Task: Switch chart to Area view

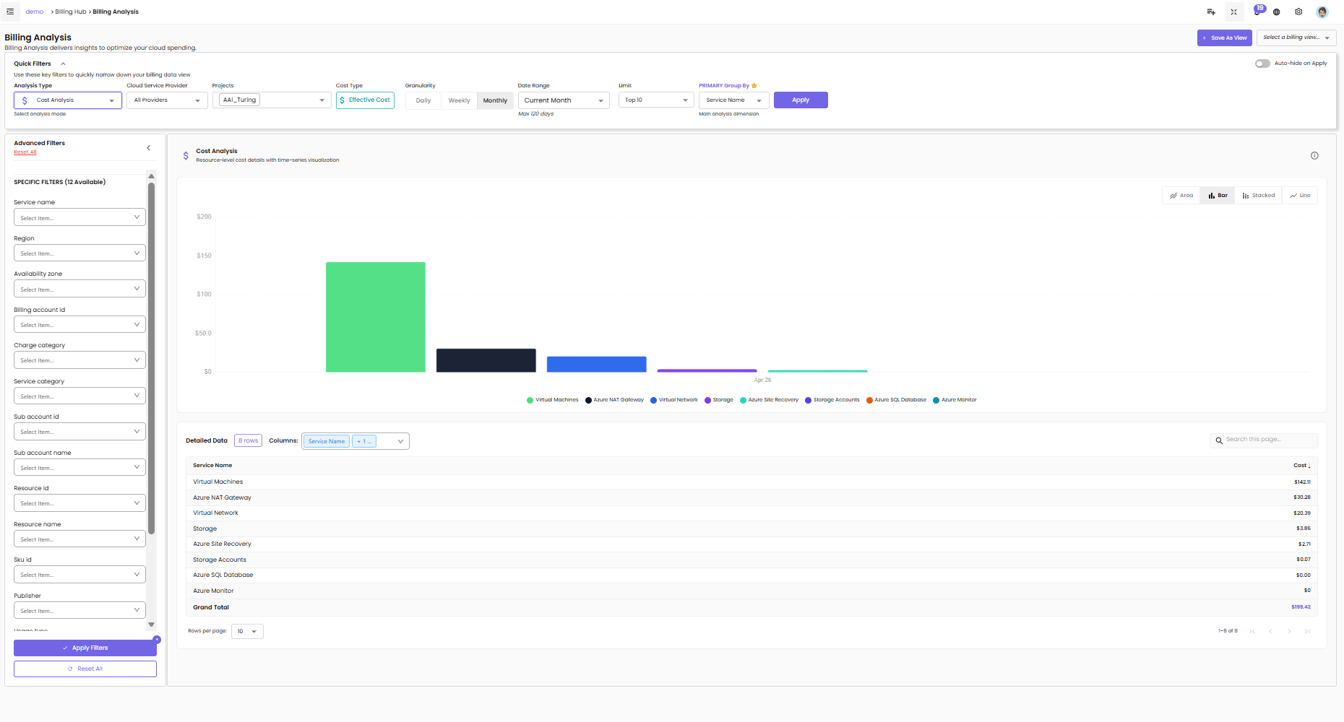Action: (1181, 196)
